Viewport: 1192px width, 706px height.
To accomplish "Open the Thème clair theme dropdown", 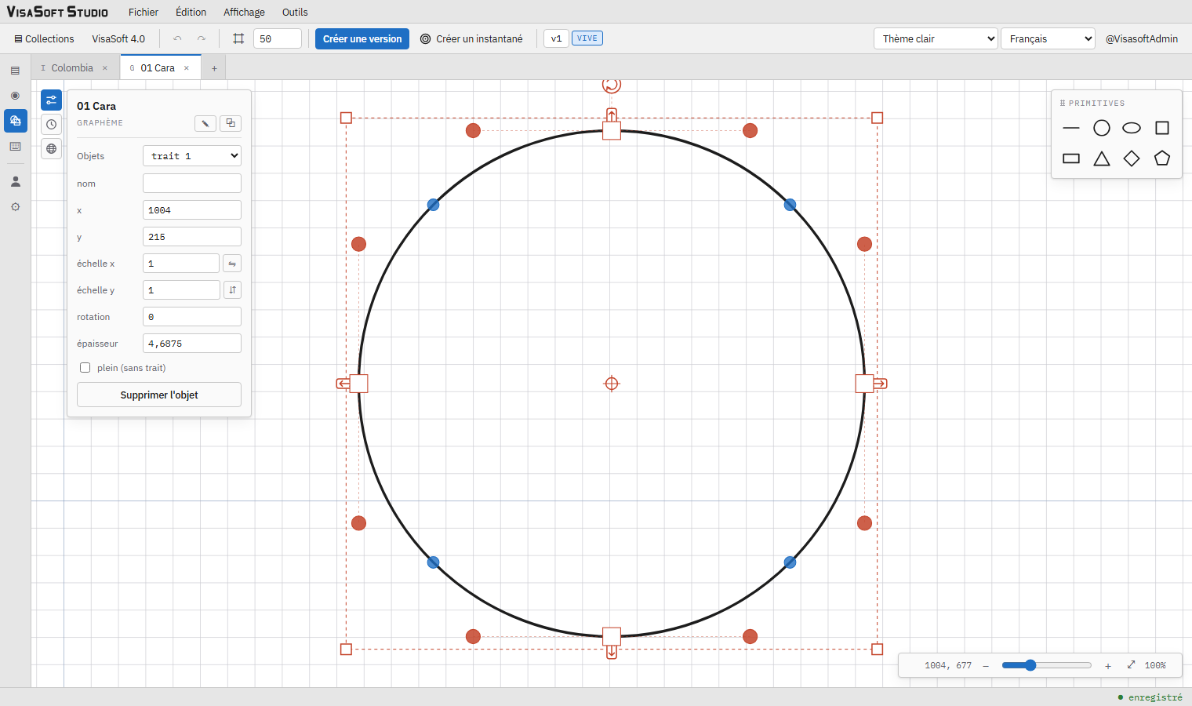I will click(x=936, y=38).
